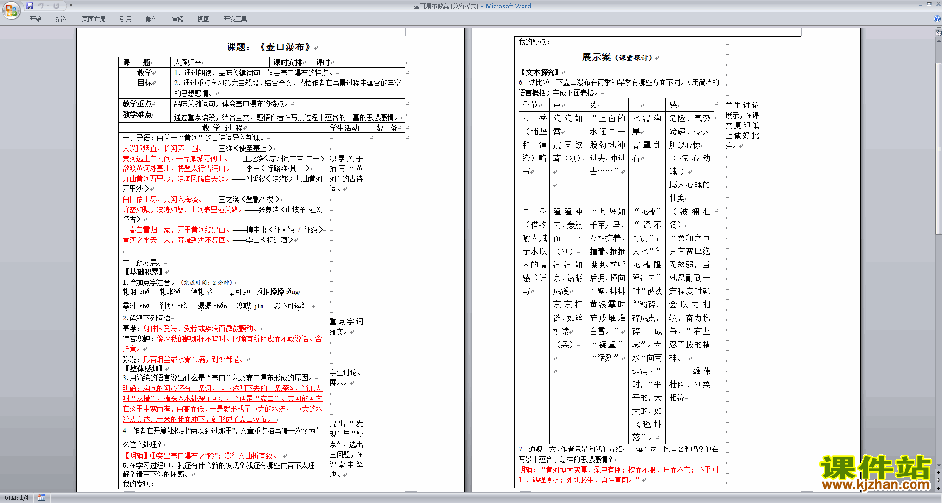The width and height of the screenshot is (942, 503).
Task: Click 重点字词落实 in student activity column
Action: tap(346, 326)
